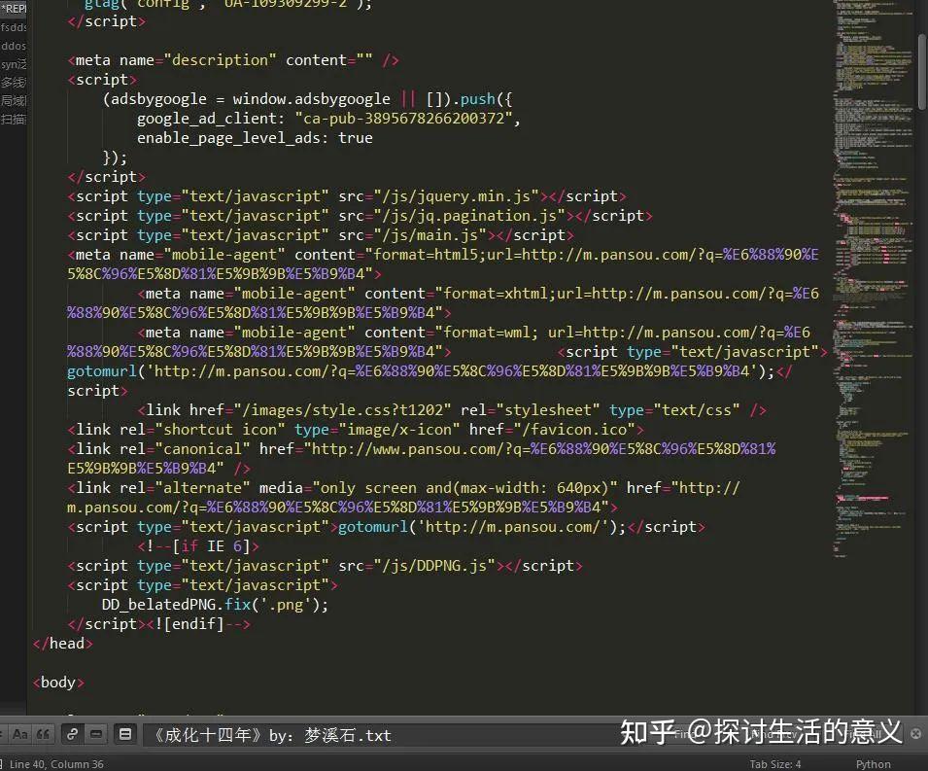Toggle the in-selection search option
The image size is (928, 771).
pos(96,734)
